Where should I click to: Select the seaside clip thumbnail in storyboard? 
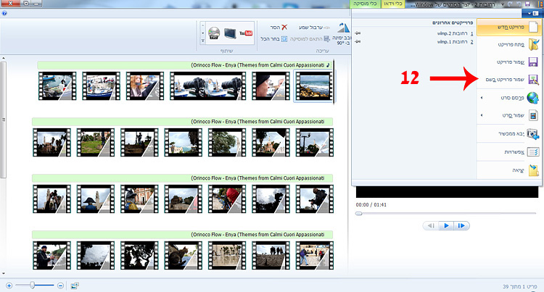313,86
